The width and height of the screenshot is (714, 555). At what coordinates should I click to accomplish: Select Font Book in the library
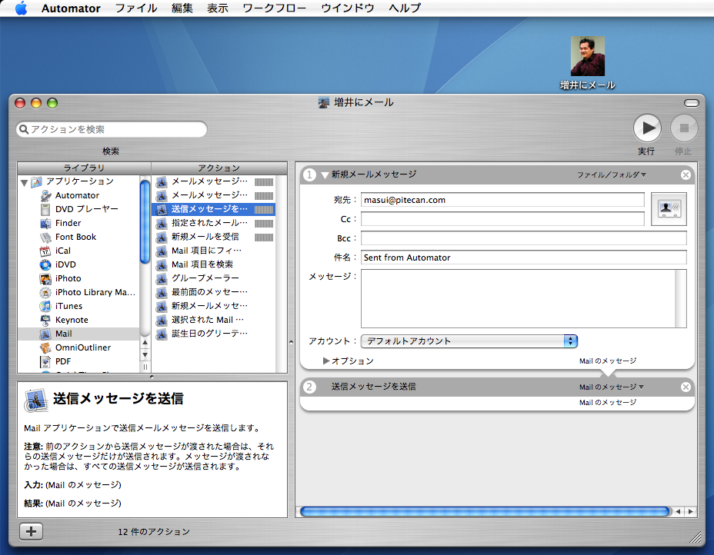click(78, 237)
